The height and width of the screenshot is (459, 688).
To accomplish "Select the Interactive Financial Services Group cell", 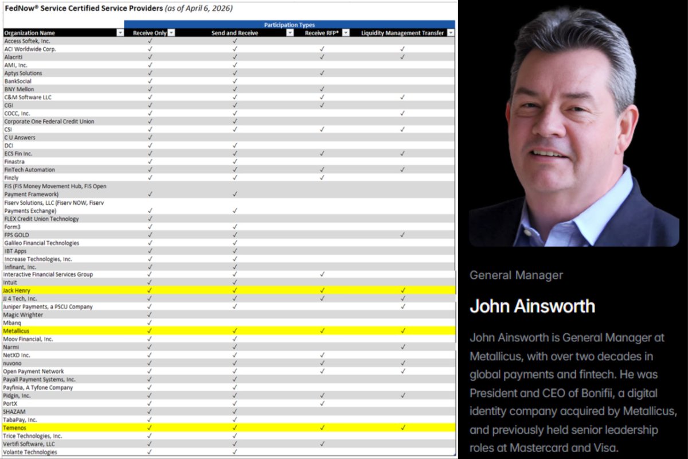I will [64, 274].
